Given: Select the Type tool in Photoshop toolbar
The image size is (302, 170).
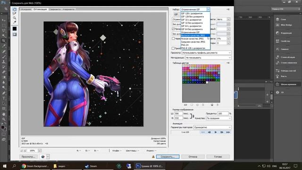Looking at the screenshot, I should (4, 98).
